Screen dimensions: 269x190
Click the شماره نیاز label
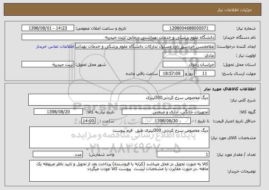pos(246,28)
